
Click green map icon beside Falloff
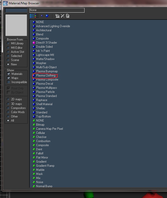coord(34,153)
